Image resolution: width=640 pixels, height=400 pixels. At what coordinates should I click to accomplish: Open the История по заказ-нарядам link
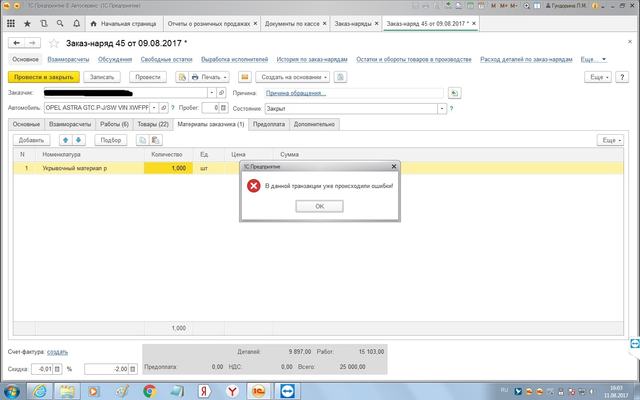click(312, 59)
